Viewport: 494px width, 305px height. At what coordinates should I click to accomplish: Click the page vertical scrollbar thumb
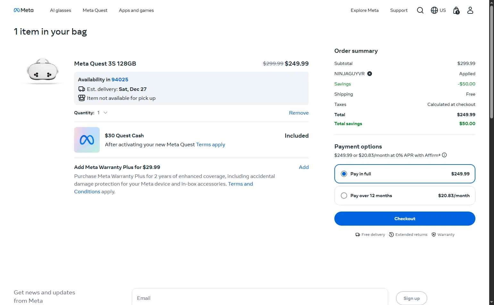[491, 62]
